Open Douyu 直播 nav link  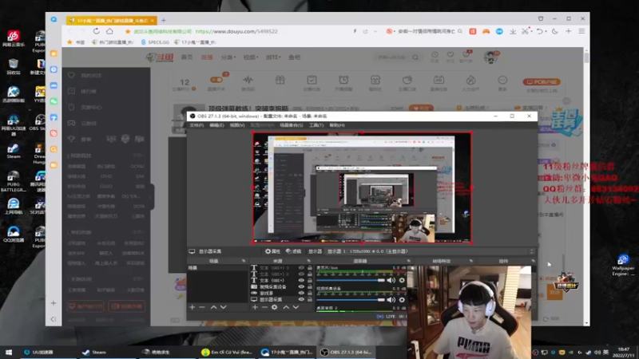207,57
